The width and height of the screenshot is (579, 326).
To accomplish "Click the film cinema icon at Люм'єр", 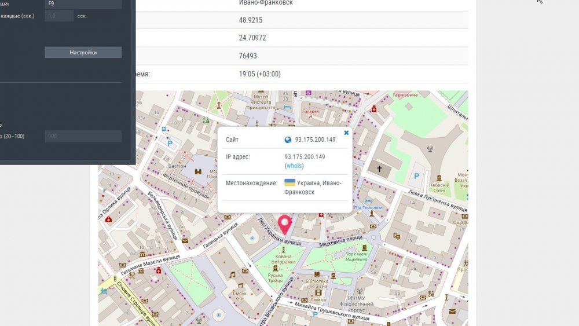I will tap(318, 293).
